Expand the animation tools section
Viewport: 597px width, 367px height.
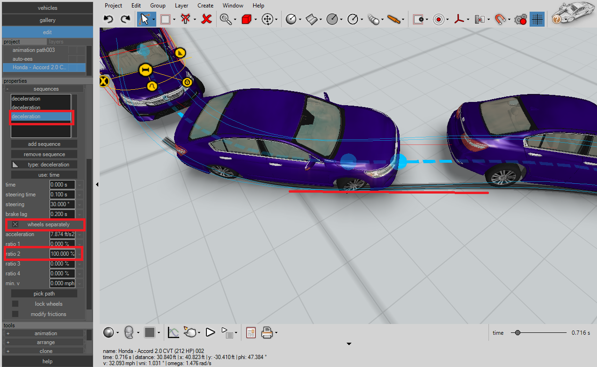point(8,333)
